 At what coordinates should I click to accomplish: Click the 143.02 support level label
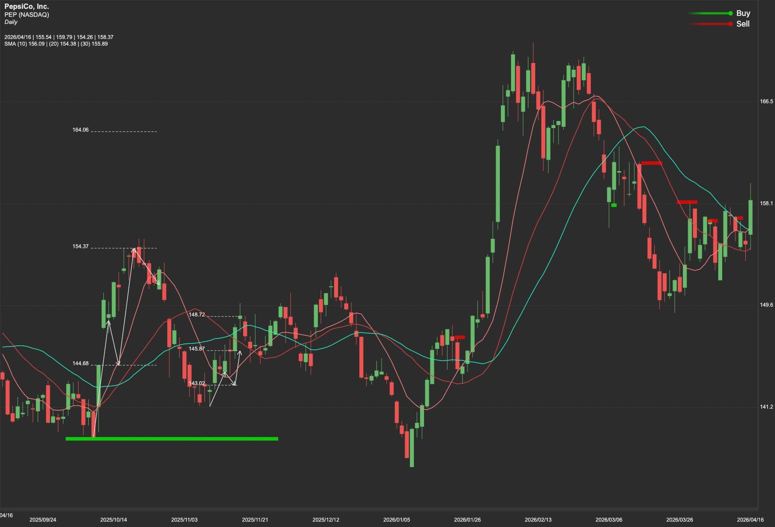click(197, 383)
